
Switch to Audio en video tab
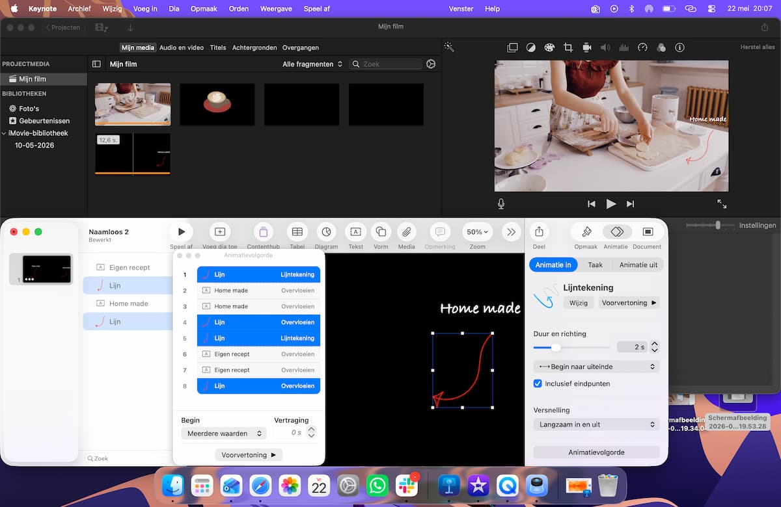[182, 47]
